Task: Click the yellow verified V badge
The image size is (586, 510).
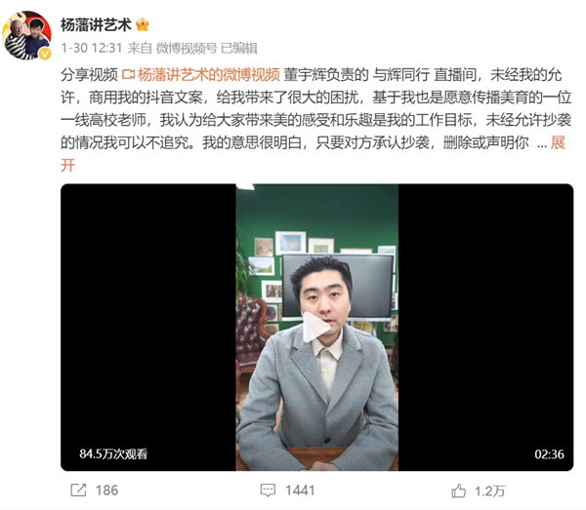Action: (x=45, y=54)
